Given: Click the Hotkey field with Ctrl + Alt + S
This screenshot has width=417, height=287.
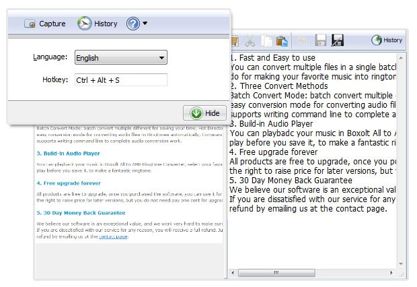Looking at the screenshot, I should coord(120,80).
